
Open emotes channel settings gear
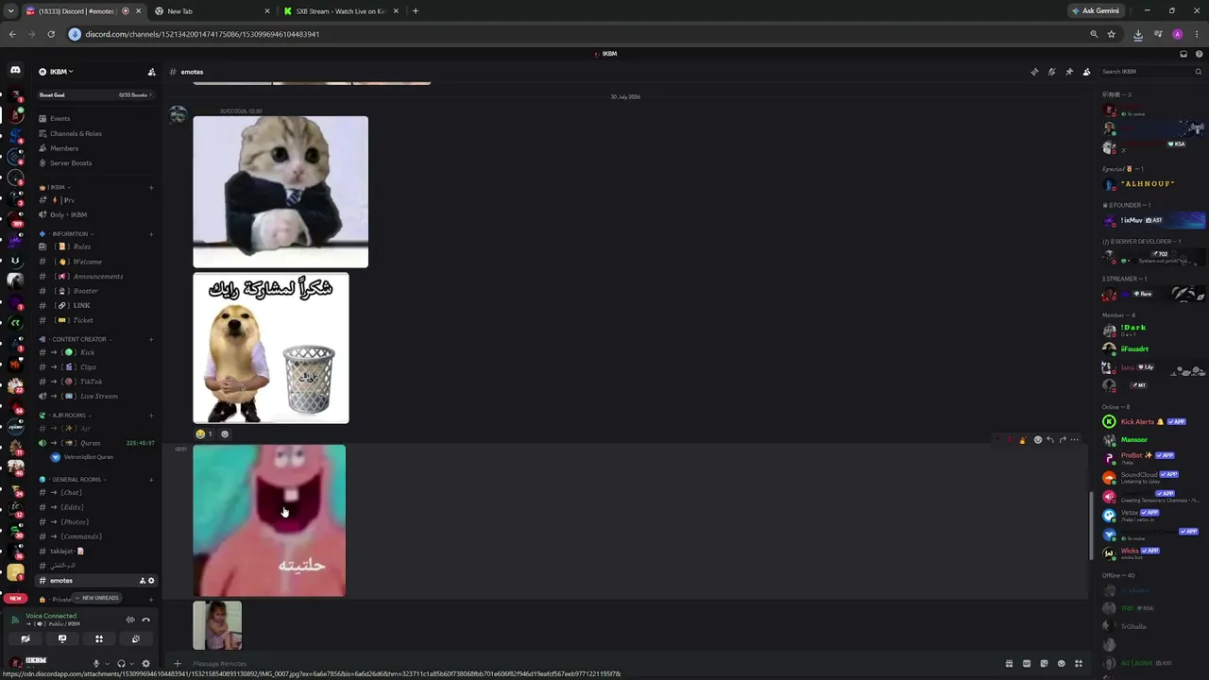(x=151, y=581)
